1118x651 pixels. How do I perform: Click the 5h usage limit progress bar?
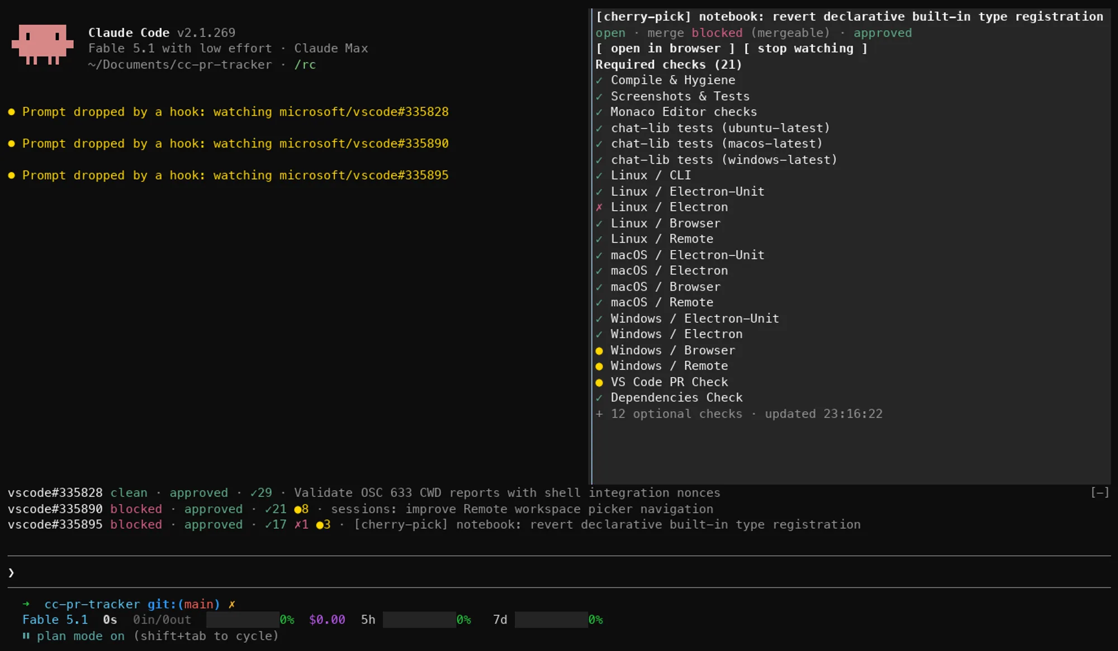pyautogui.click(x=419, y=620)
